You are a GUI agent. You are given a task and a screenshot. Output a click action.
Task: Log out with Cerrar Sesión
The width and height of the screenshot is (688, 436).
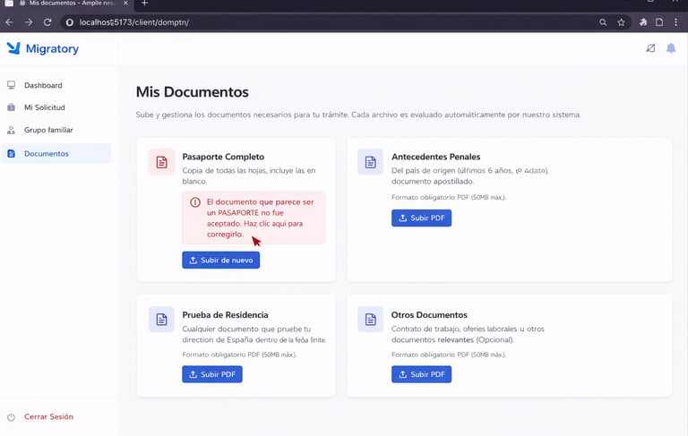pyautogui.click(x=48, y=416)
